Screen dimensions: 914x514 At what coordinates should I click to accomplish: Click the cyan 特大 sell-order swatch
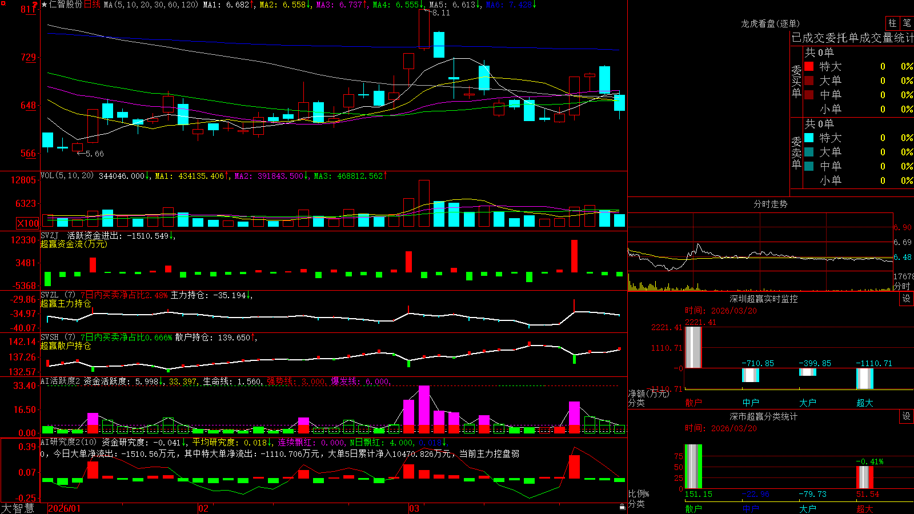point(809,138)
